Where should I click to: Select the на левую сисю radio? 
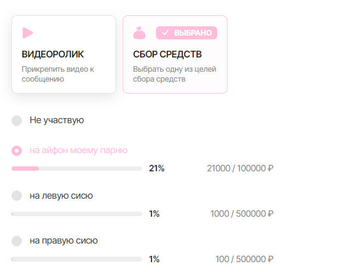[x=16, y=196]
